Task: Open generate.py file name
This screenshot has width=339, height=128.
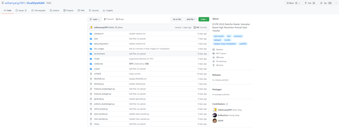Action: tap(99, 99)
